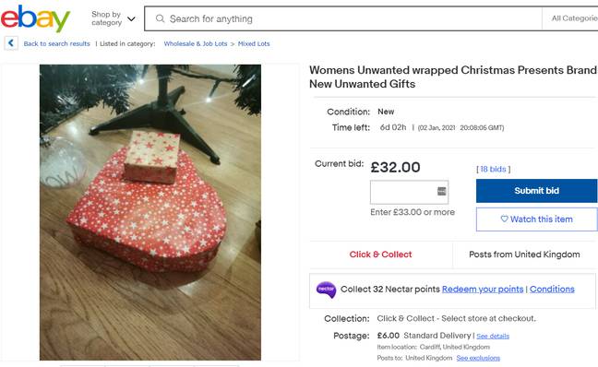The image size is (598, 367).
Task: Click the eBay logo
Action: (35, 18)
